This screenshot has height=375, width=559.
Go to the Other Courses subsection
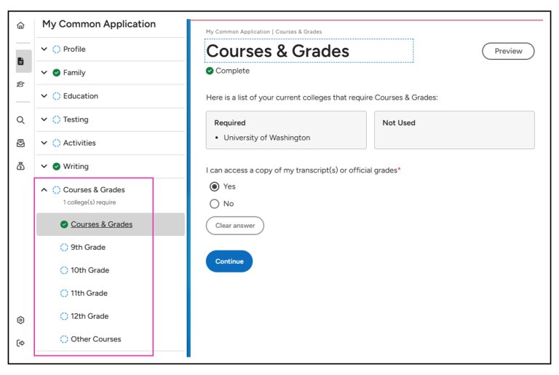tap(95, 339)
